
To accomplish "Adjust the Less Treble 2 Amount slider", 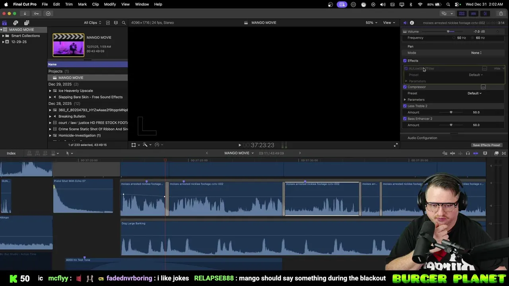I will coord(451,112).
